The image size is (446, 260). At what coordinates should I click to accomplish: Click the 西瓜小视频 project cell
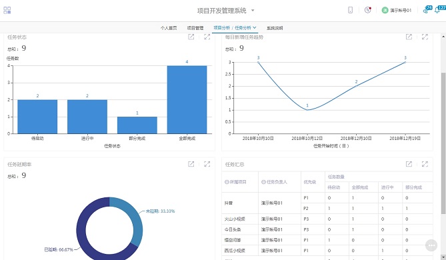tap(240, 251)
